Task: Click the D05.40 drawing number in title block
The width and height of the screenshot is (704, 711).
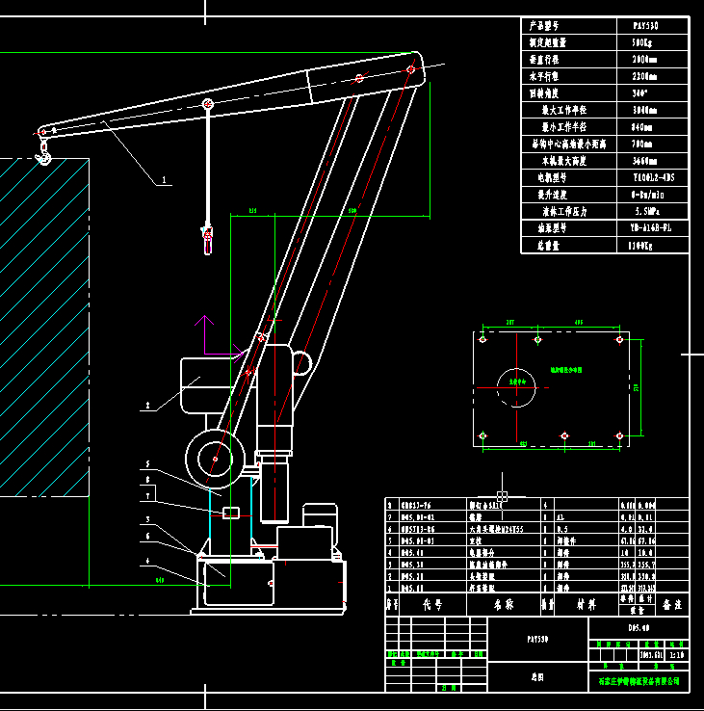Action: (639, 628)
